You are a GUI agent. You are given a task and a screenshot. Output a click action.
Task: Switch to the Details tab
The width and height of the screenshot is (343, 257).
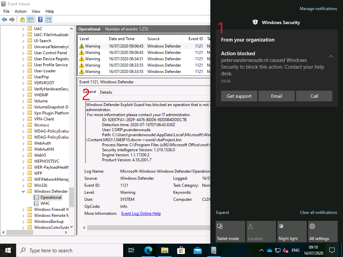(x=106, y=92)
